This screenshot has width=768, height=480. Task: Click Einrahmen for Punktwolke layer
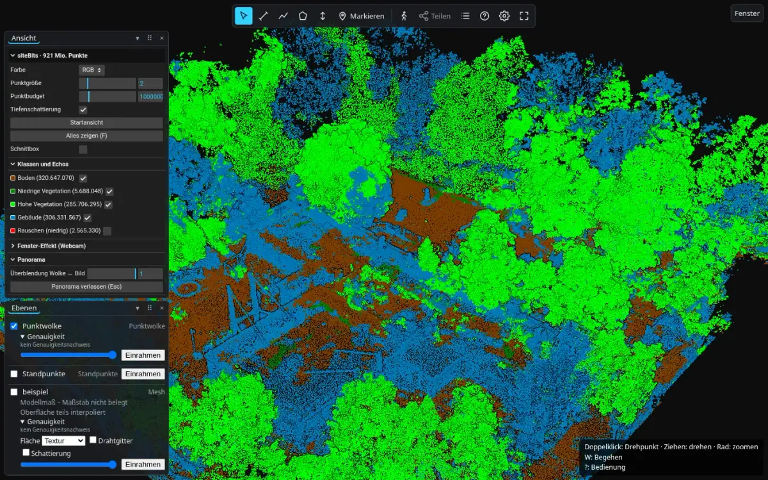[143, 355]
